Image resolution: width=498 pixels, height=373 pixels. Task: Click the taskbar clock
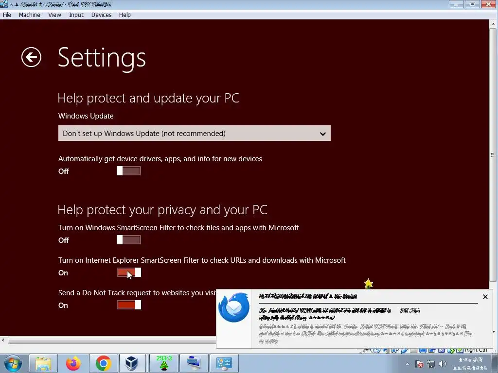(x=470, y=364)
